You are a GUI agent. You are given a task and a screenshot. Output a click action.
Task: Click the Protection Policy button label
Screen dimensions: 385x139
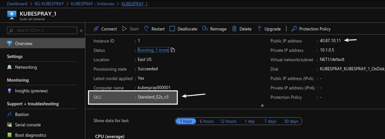(x=315, y=29)
